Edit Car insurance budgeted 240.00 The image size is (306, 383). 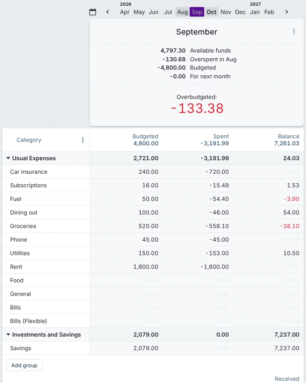click(148, 172)
